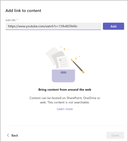
Task: Click the purple drawer box illustration
Action: (63, 76)
